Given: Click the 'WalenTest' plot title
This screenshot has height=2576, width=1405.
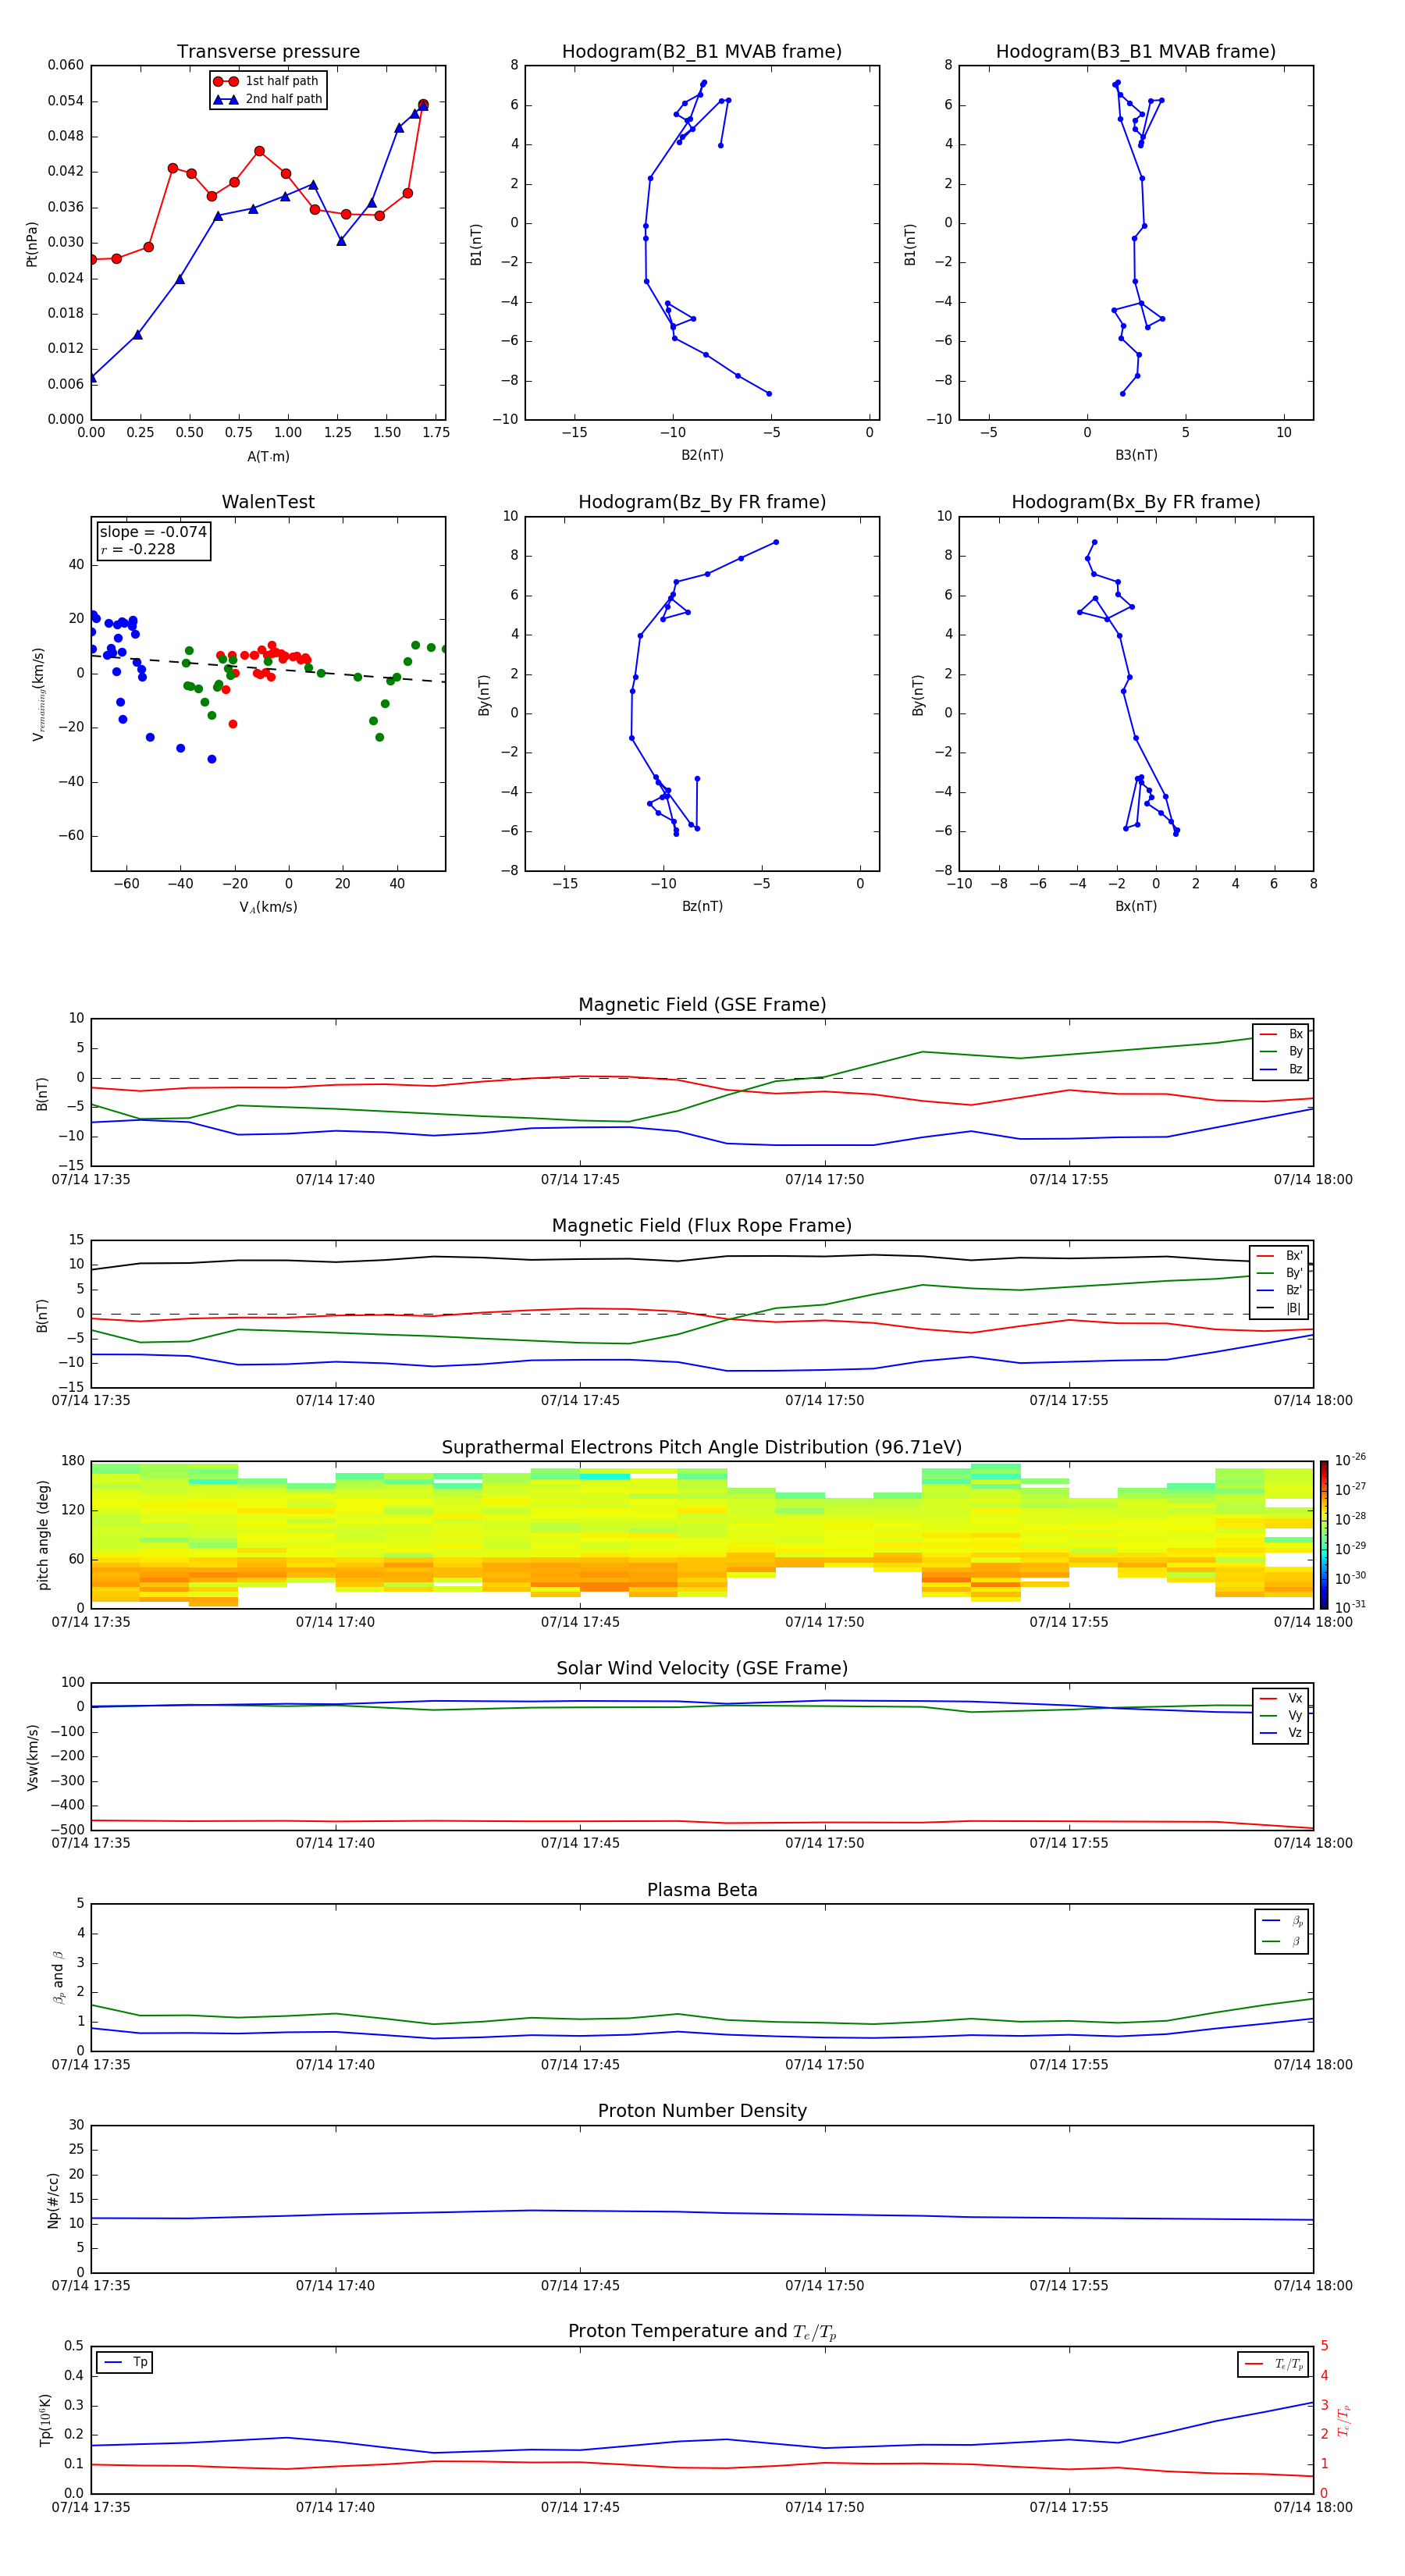Looking at the screenshot, I should 268,502.
